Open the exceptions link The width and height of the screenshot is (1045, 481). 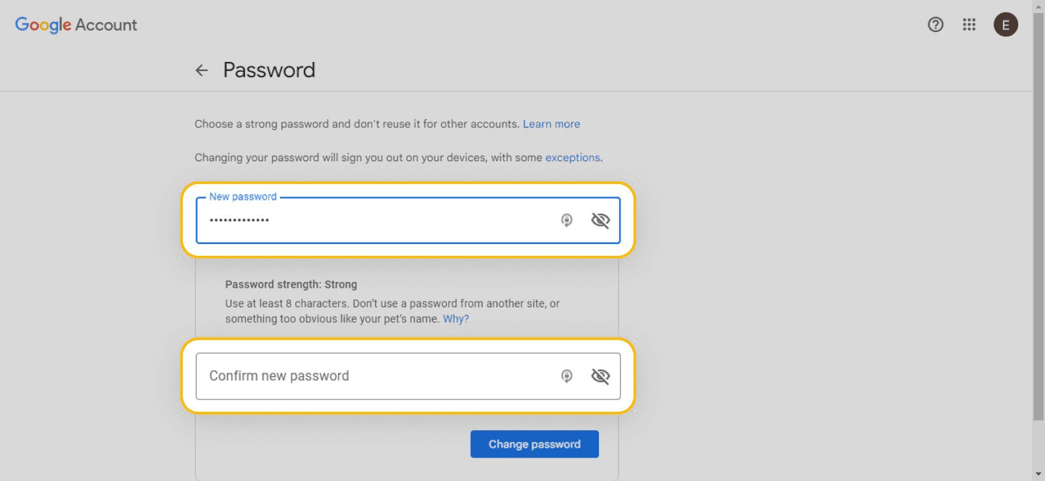point(573,157)
